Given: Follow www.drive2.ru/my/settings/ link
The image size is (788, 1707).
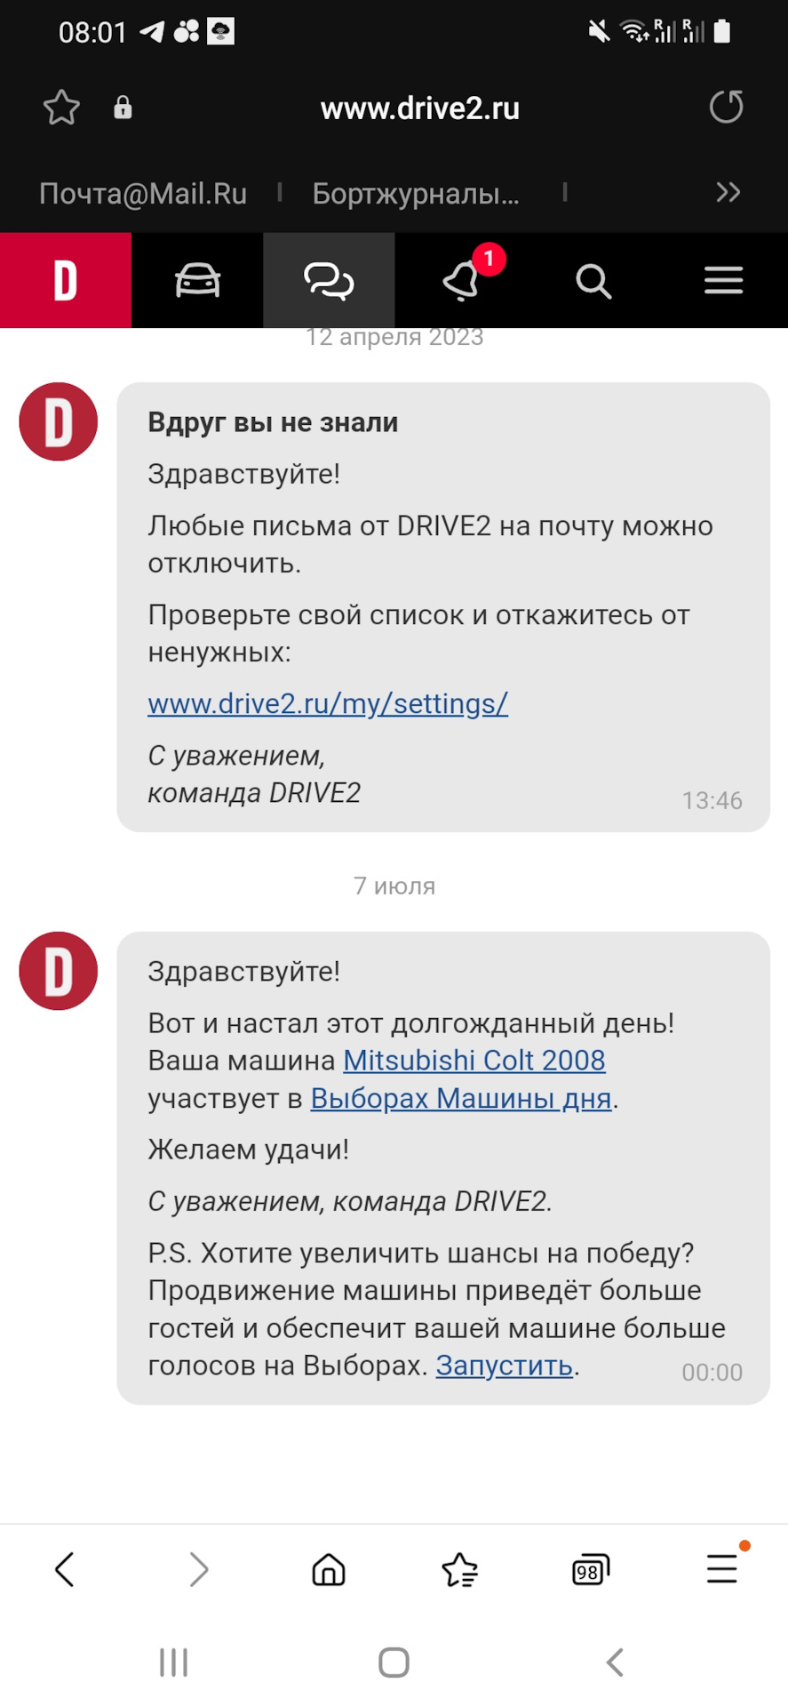Looking at the screenshot, I should pos(328,703).
